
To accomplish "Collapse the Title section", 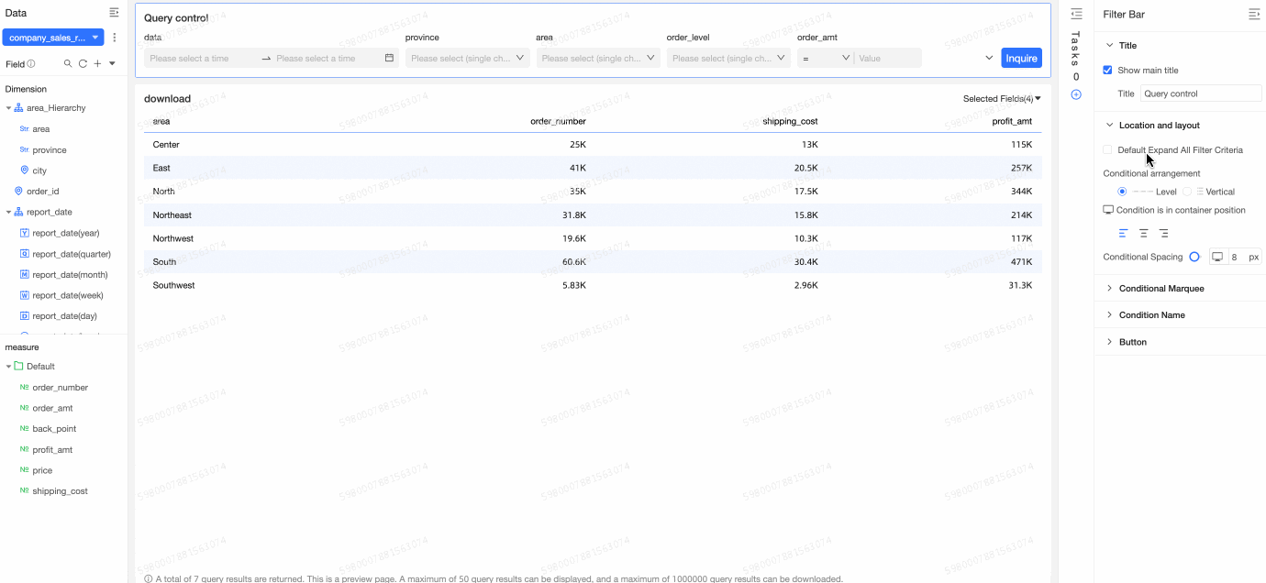I will (x=1110, y=45).
